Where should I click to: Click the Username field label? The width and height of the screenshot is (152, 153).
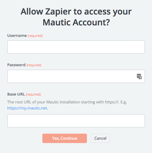coord(17,36)
